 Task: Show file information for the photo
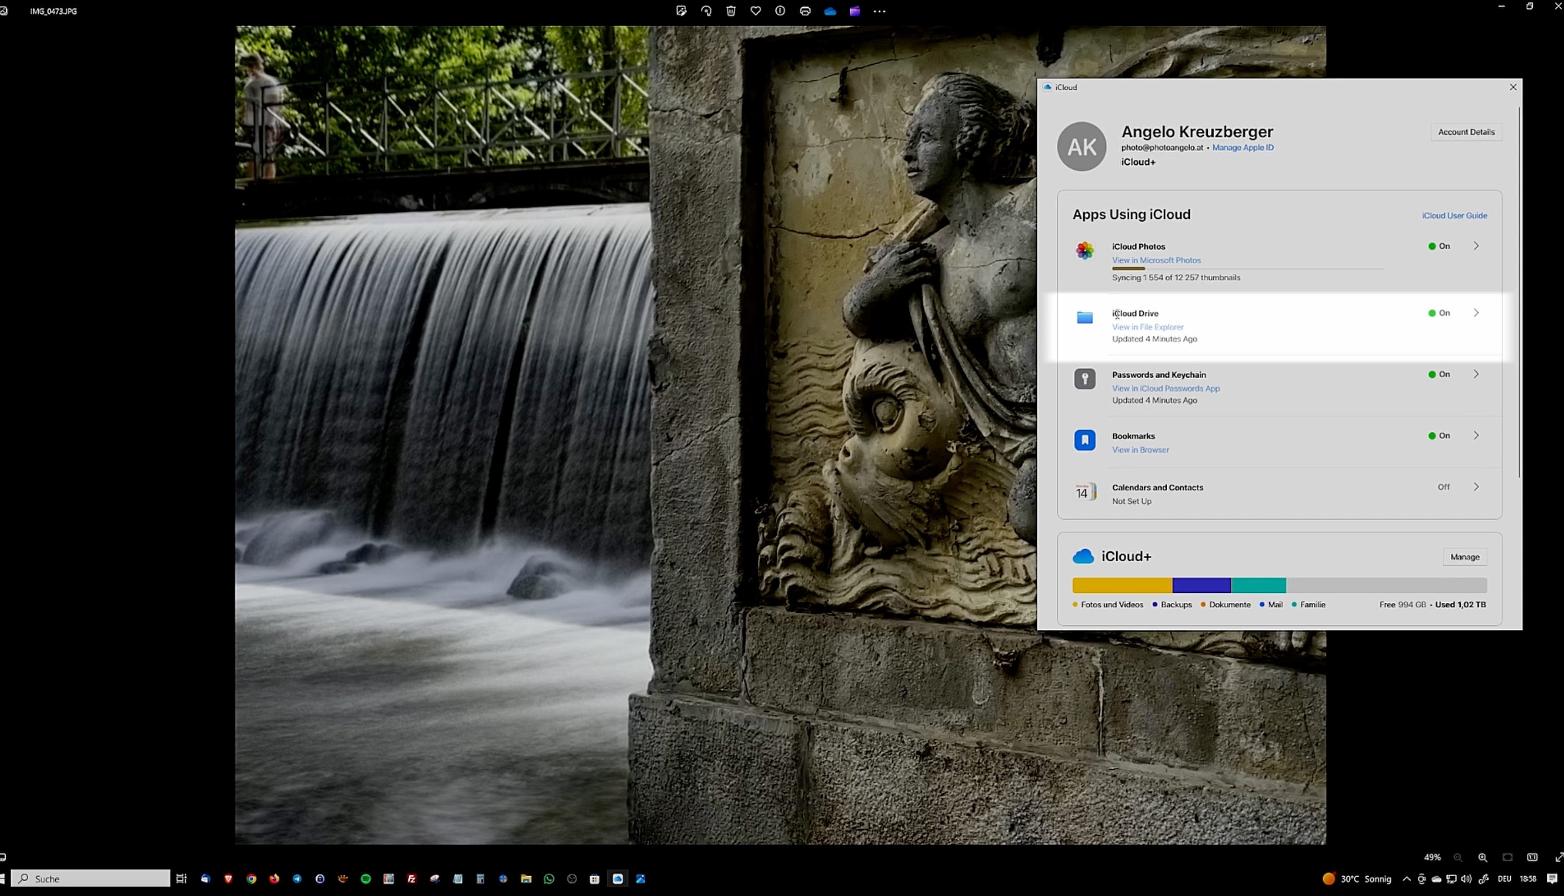click(x=780, y=10)
